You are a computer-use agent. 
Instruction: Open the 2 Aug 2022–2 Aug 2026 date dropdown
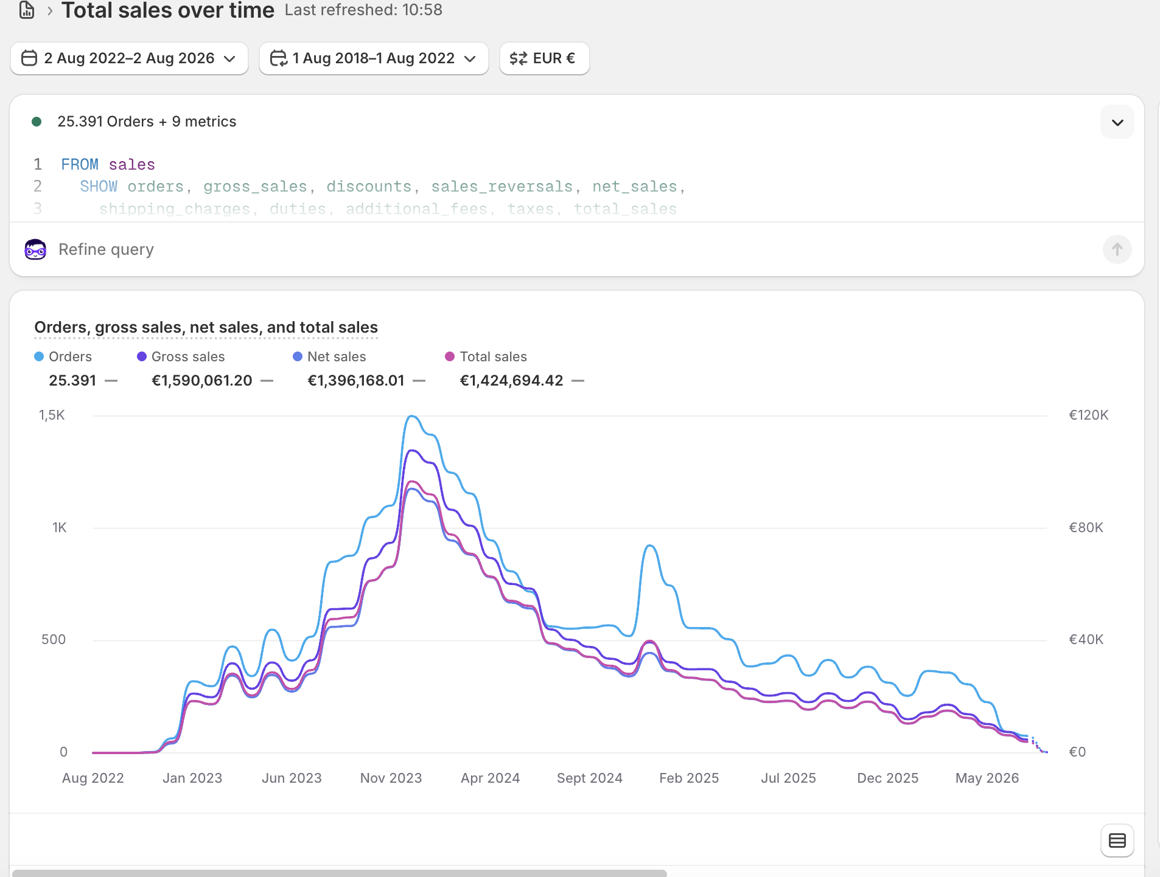pyautogui.click(x=129, y=58)
